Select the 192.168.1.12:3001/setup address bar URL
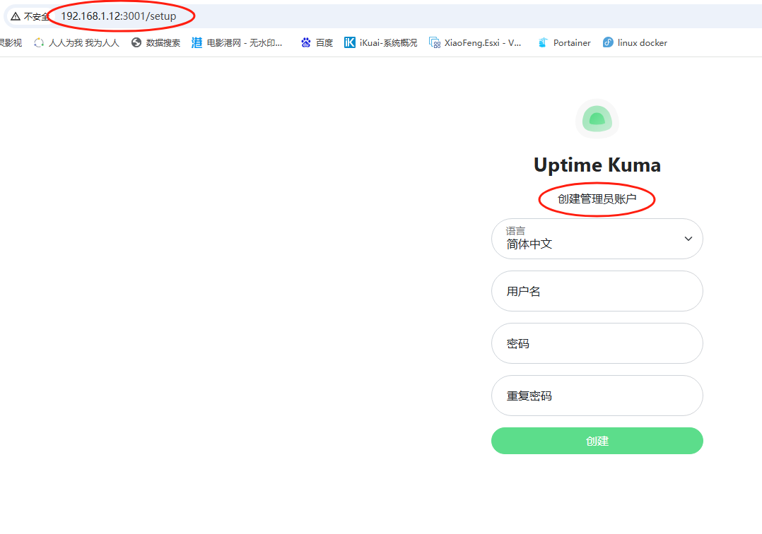The height and width of the screenshot is (534, 762). click(x=118, y=16)
